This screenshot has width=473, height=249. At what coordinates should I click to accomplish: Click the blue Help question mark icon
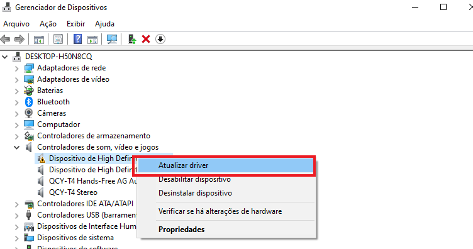click(x=77, y=39)
